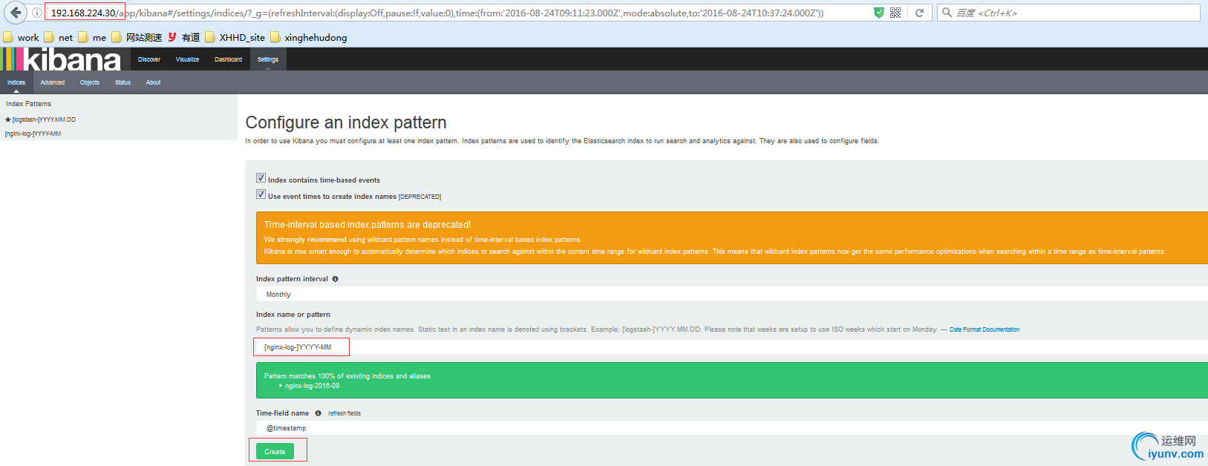Open the 网站测速 bookmarks folder
The height and width of the screenshot is (466, 1208).
137,37
